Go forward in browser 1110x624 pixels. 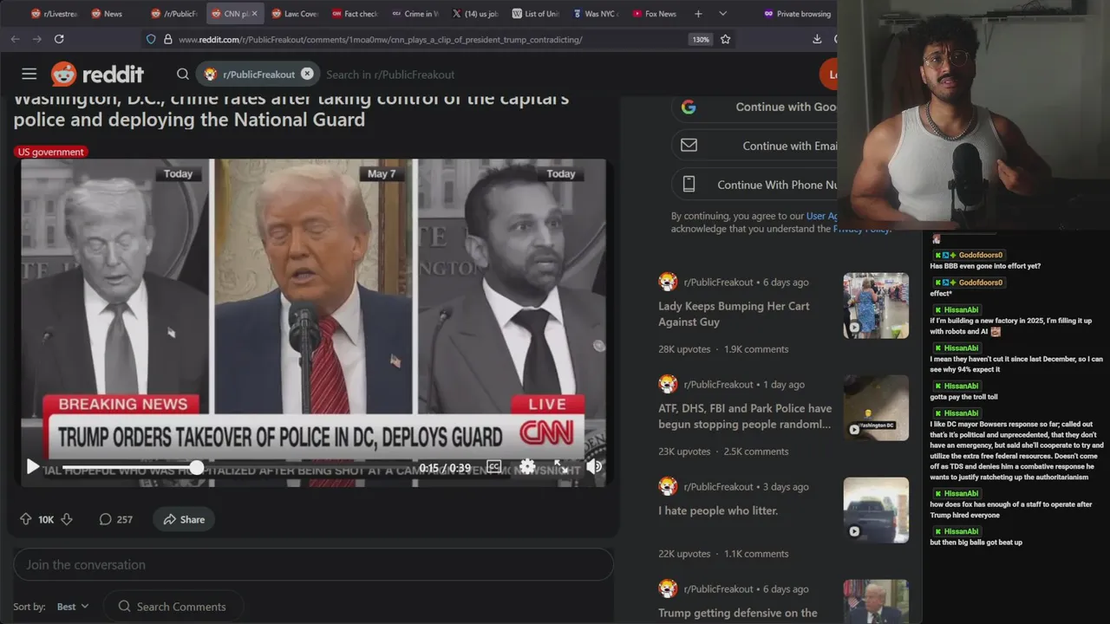tap(37, 39)
